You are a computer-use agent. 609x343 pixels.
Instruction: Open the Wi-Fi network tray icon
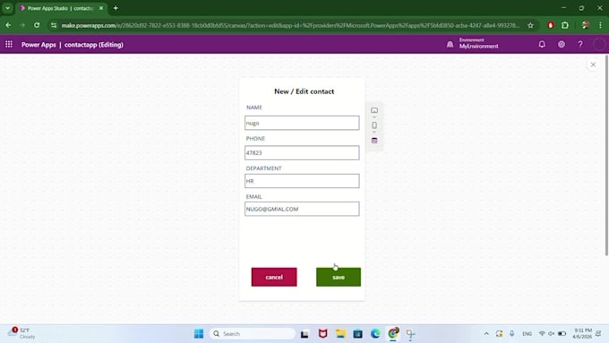click(542, 334)
